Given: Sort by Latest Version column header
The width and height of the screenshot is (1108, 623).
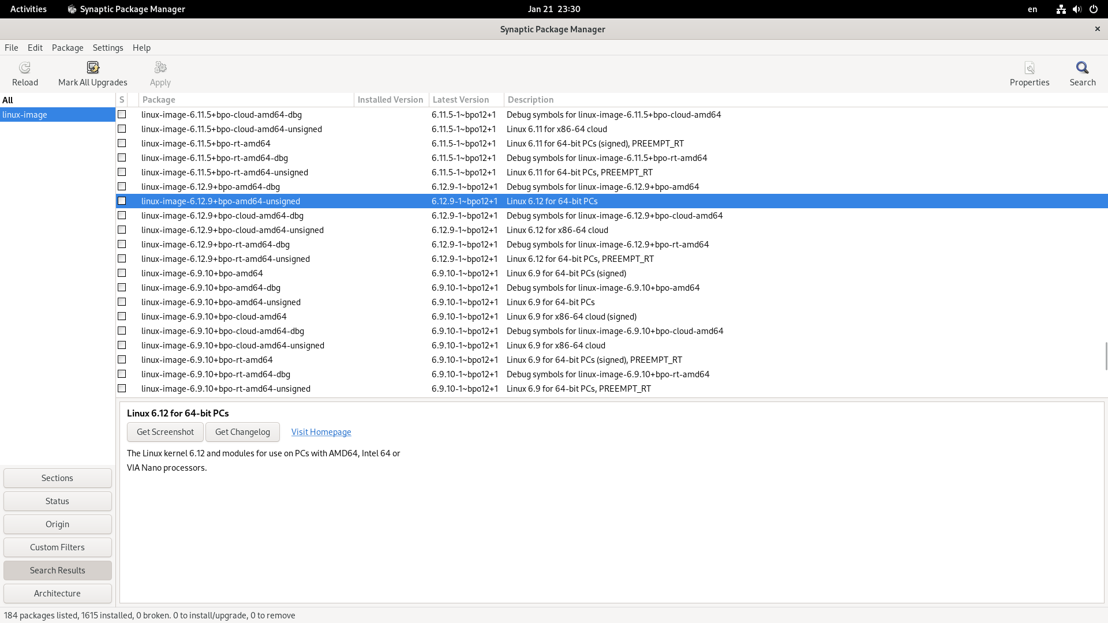Looking at the screenshot, I should [466, 100].
